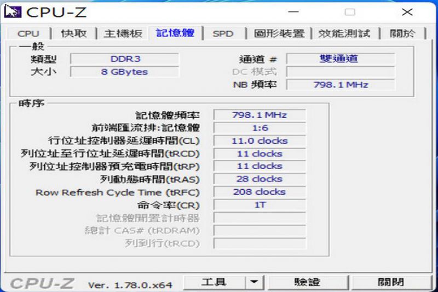Screen dimensions: 438x292
Task: Click the 通道 # label
Action: tap(258, 59)
